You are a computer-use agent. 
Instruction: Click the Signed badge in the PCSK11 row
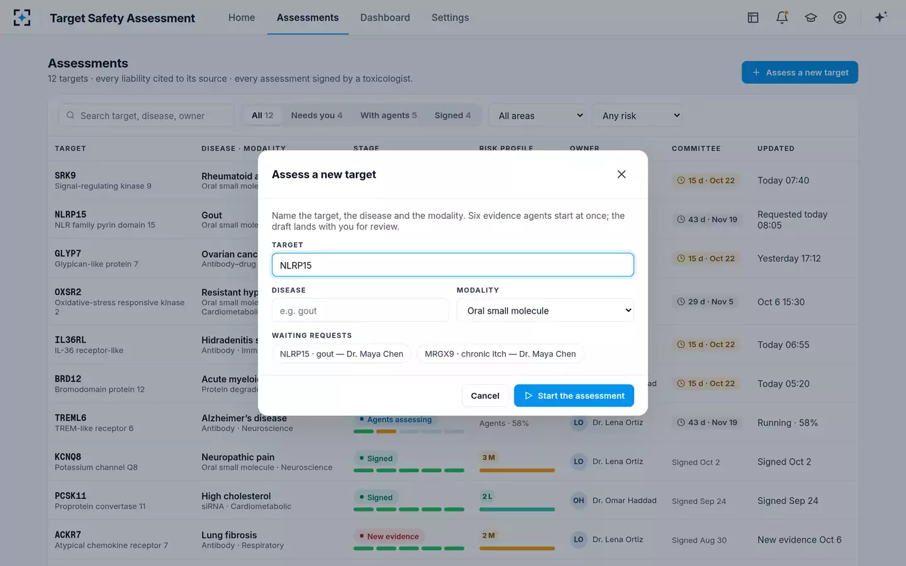pos(376,497)
